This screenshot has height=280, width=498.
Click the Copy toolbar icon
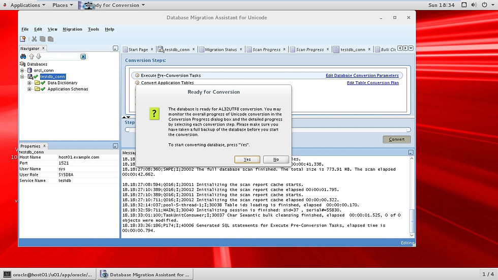coord(42,39)
